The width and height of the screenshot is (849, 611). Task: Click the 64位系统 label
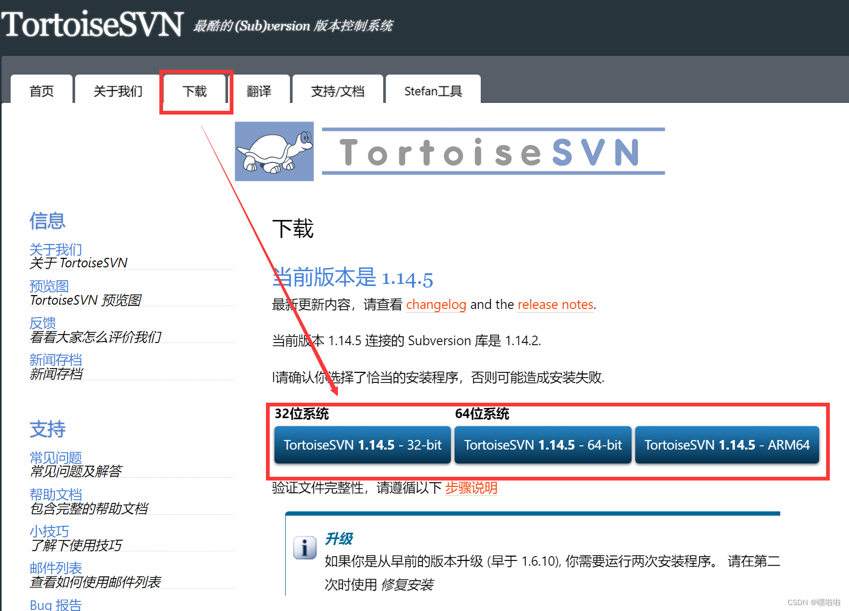[482, 414]
